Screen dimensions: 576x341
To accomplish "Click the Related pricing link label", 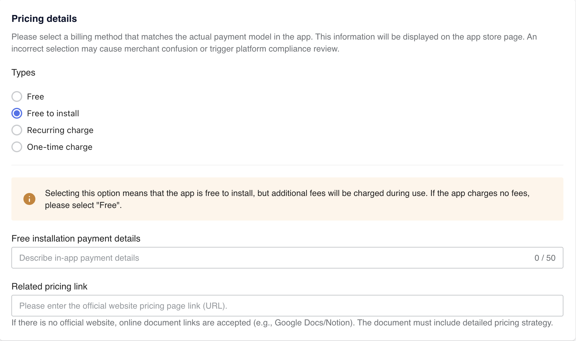I will [x=49, y=286].
